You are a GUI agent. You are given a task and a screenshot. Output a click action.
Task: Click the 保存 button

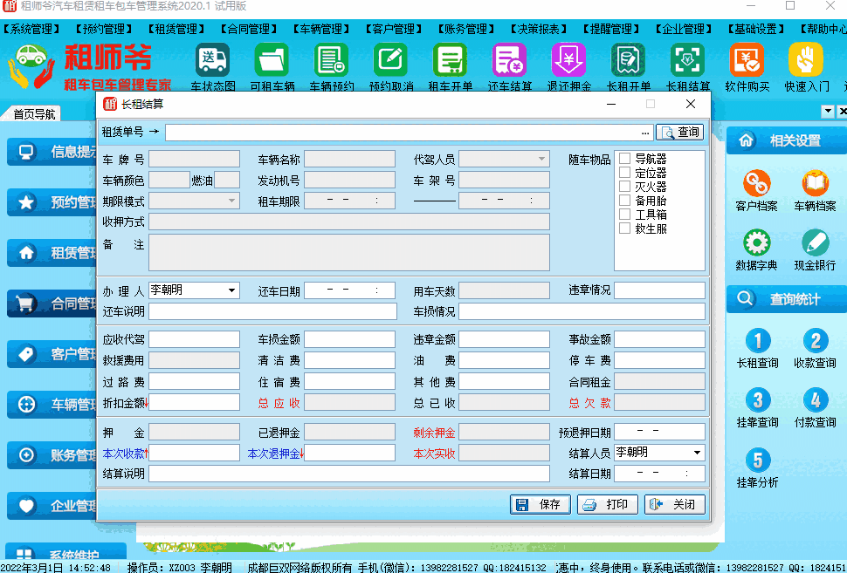[540, 505]
